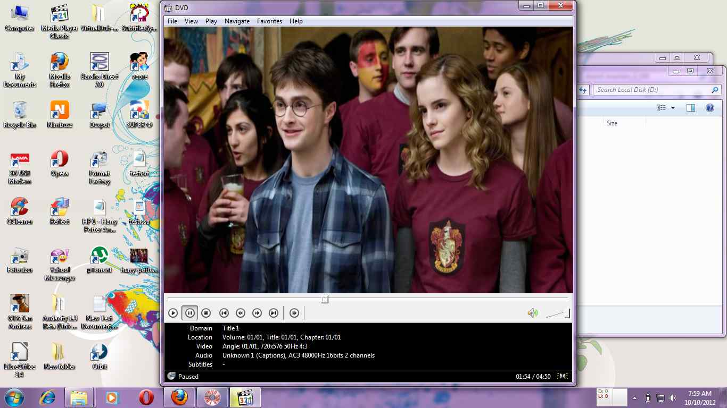Advance one frame with the Step button
This screenshot has width=727, height=408.
294,313
